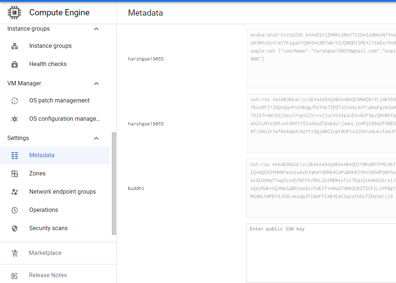Click the Health checks medical icon
Image resolution: width=396 pixels, height=283 pixels.
[x=15, y=65]
